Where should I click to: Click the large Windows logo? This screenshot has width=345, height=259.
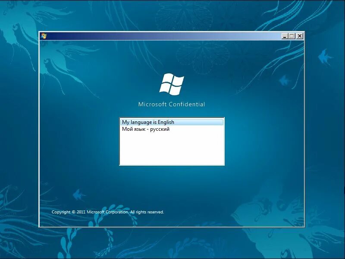click(172, 84)
